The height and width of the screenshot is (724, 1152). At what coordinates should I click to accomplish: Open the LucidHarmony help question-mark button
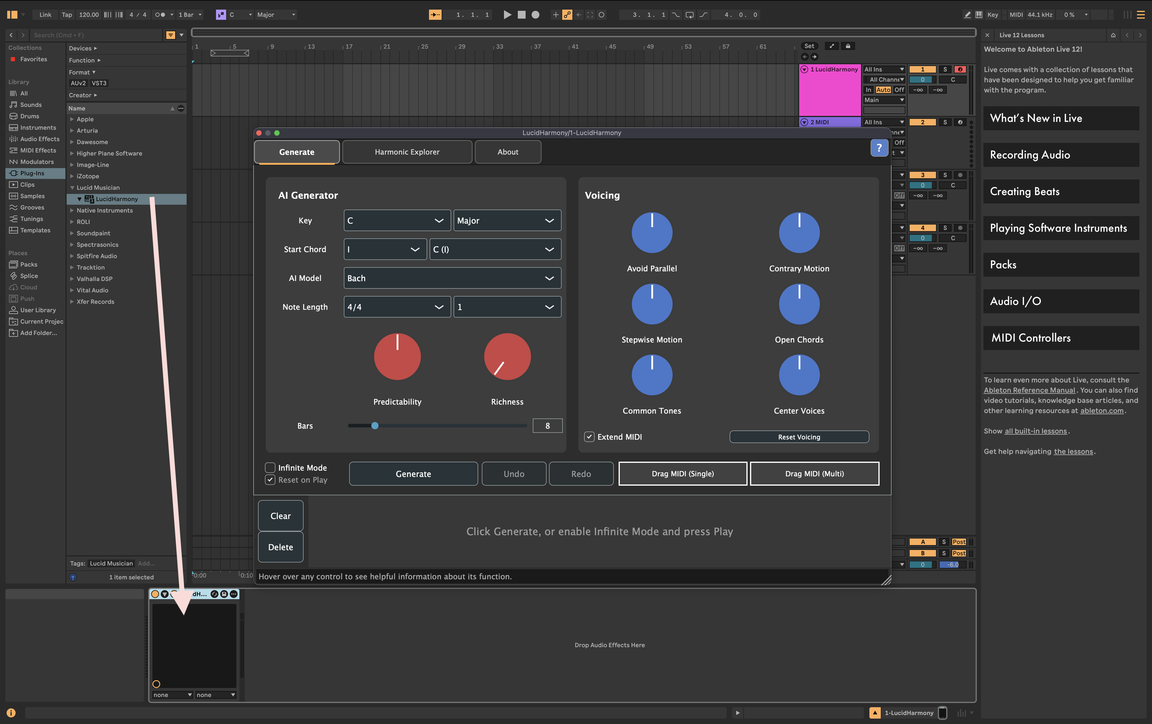click(x=879, y=148)
